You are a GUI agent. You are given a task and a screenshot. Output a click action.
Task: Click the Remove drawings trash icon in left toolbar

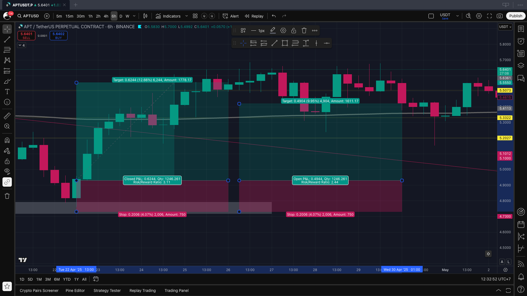pos(7,196)
